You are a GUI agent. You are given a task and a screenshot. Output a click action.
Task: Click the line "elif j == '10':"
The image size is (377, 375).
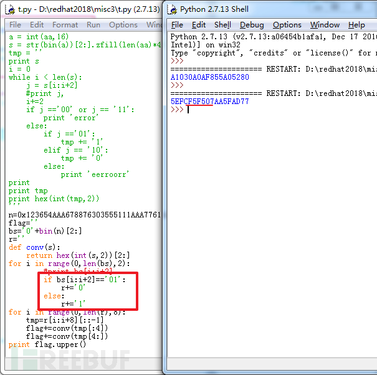pos(76,150)
